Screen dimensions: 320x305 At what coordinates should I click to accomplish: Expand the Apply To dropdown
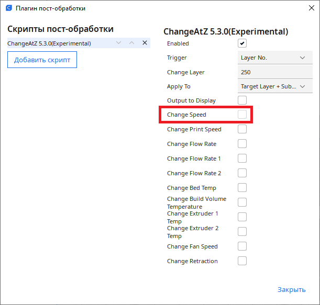272,86
